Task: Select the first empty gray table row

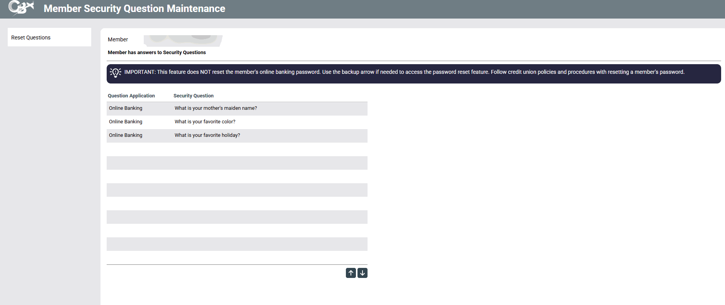Action: [237, 163]
